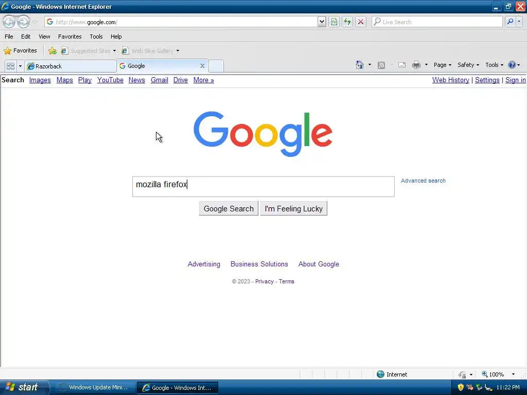
Task: Open a new blank tab
Action: click(x=216, y=66)
